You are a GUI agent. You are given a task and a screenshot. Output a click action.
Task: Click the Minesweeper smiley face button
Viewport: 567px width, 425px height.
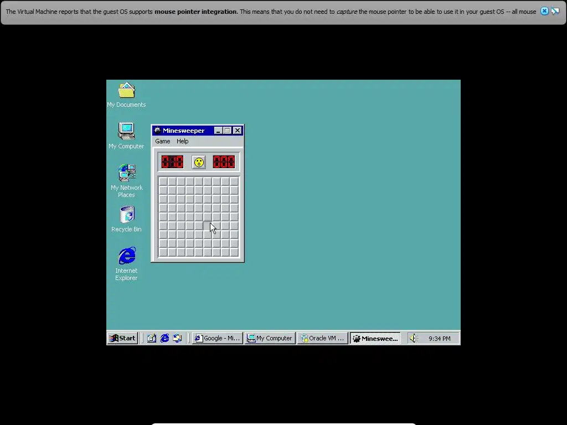click(199, 162)
